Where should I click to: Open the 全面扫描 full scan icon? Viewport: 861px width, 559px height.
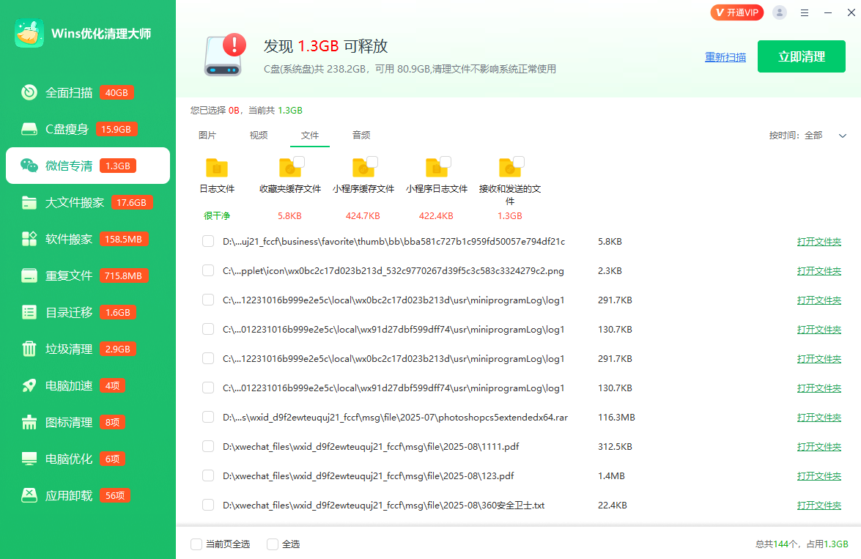click(x=29, y=92)
